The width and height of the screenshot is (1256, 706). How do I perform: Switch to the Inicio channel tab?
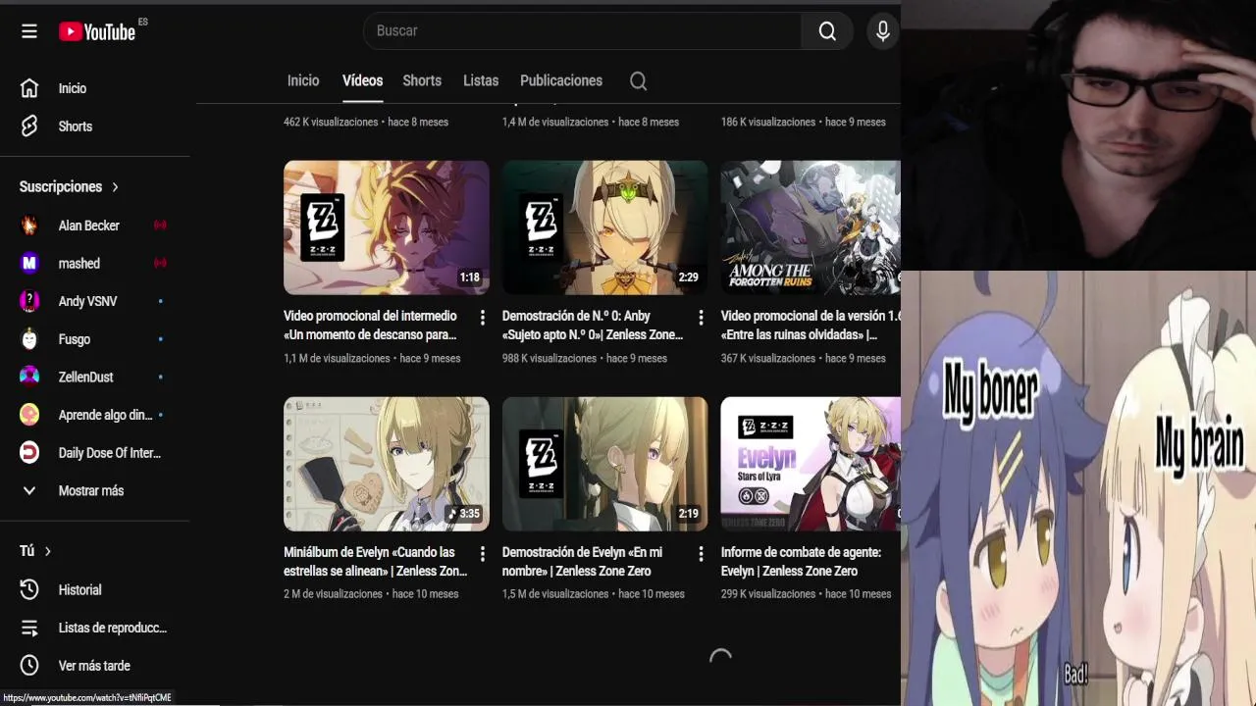303,80
